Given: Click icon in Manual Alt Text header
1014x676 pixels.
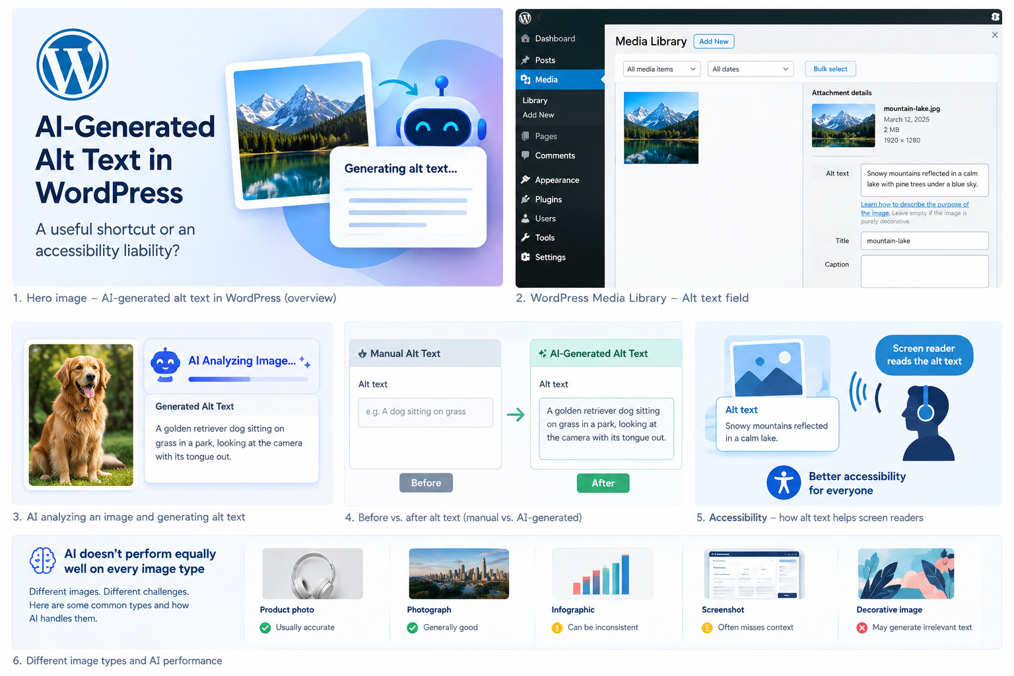Looking at the screenshot, I should [362, 354].
